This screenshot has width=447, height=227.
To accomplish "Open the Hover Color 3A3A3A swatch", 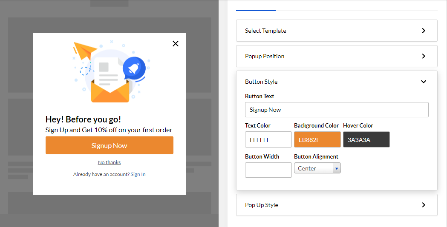I will click(x=366, y=140).
